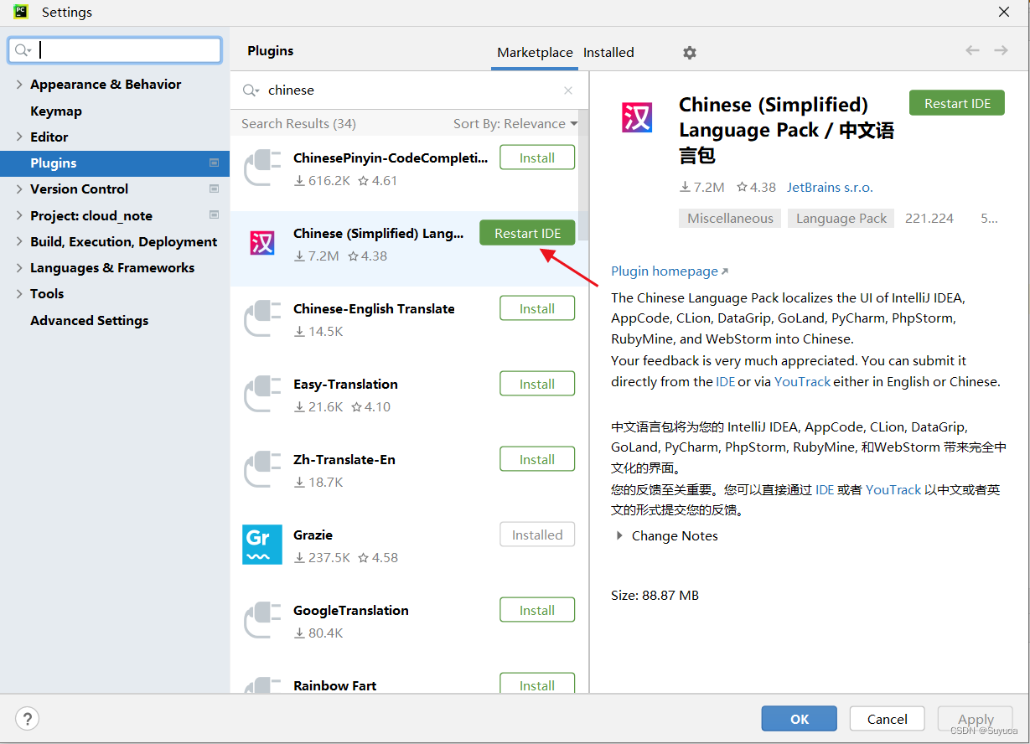This screenshot has height=744, width=1030.
Task: Focus the settings search field
Action: pos(115,50)
